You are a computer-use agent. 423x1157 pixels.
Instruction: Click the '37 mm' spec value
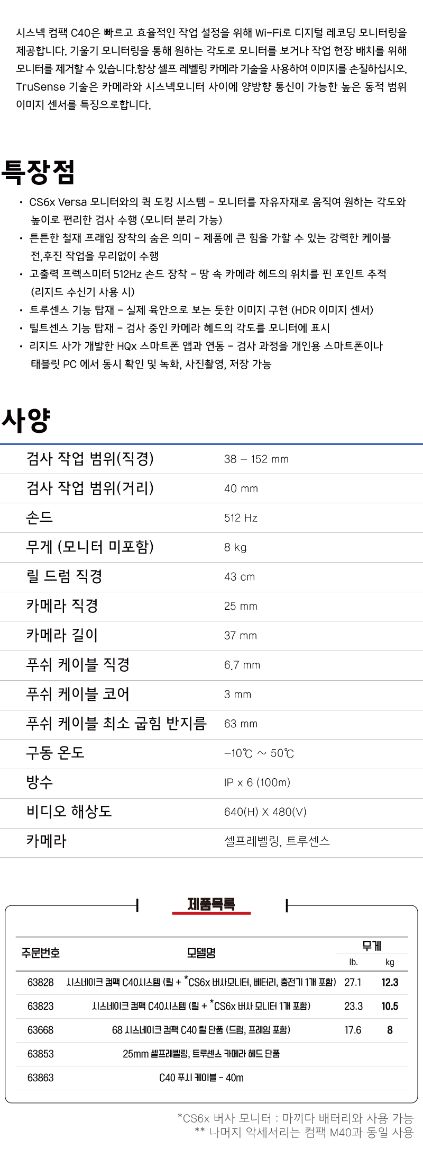click(x=241, y=636)
